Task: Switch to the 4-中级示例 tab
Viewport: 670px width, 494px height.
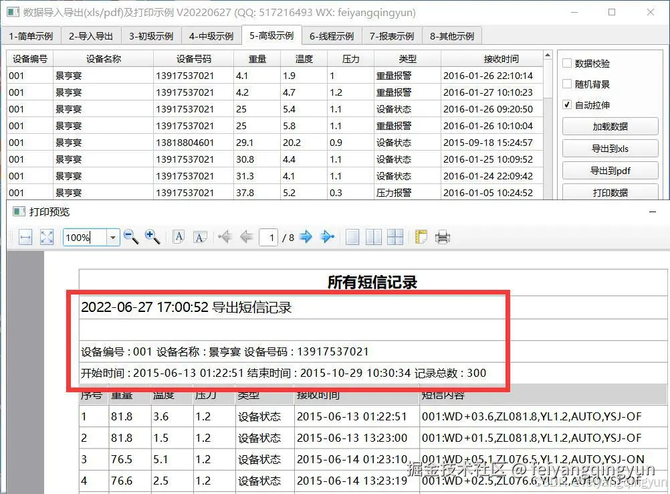Action: click(211, 36)
